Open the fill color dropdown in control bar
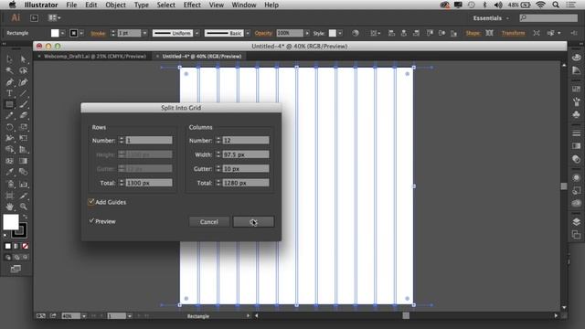The width and height of the screenshot is (585, 329). click(x=63, y=33)
